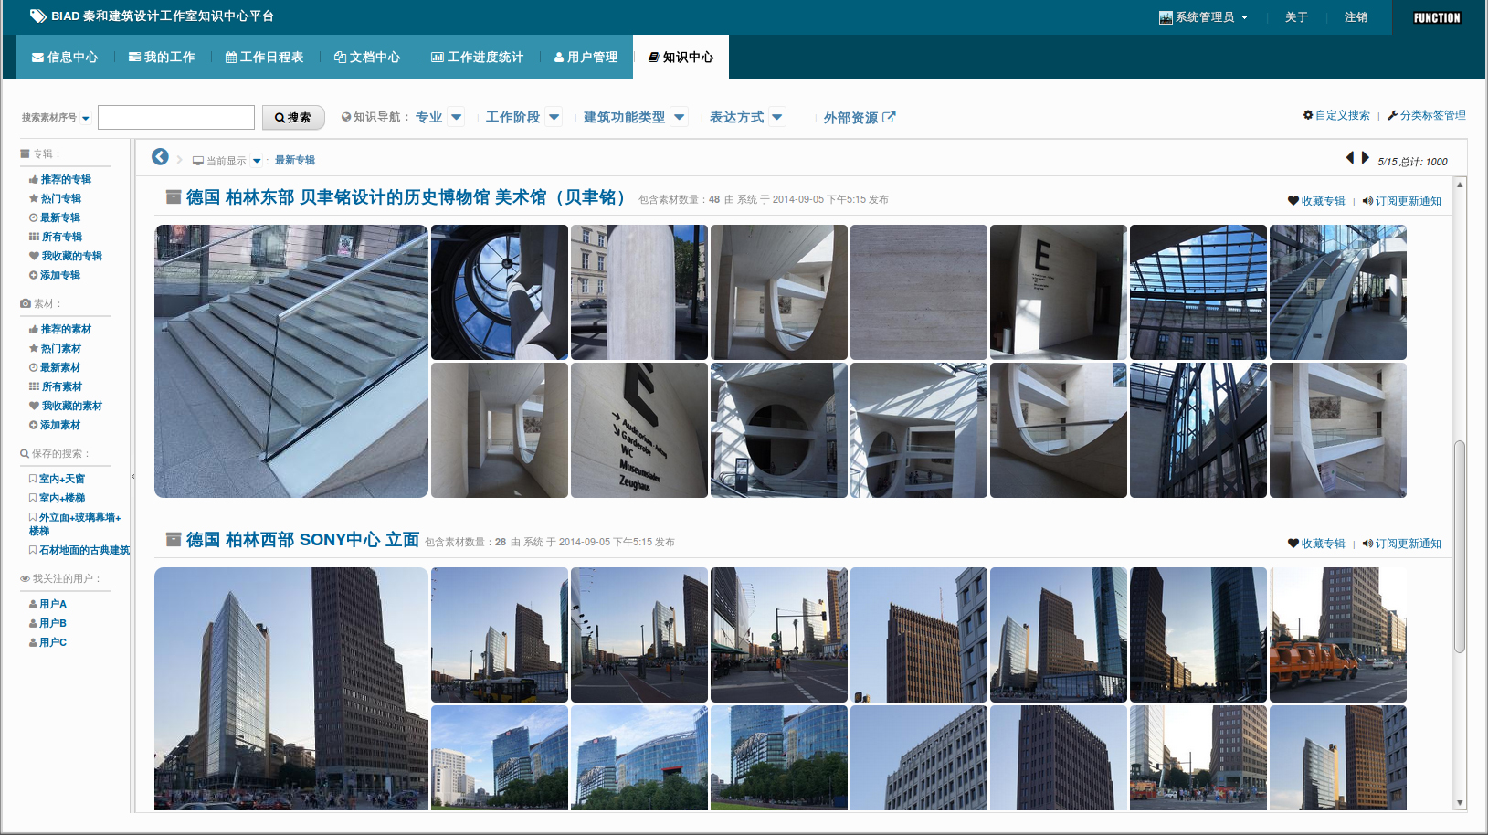Open the 当前显示 dropdown arrow
The image size is (1488, 835).
(x=257, y=161)
